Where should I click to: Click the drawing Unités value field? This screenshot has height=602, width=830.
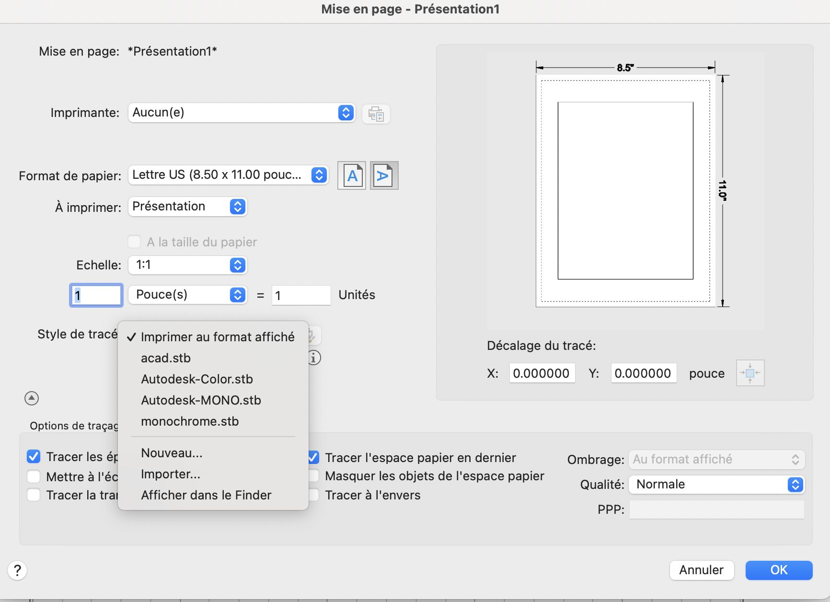click(301, 295)
